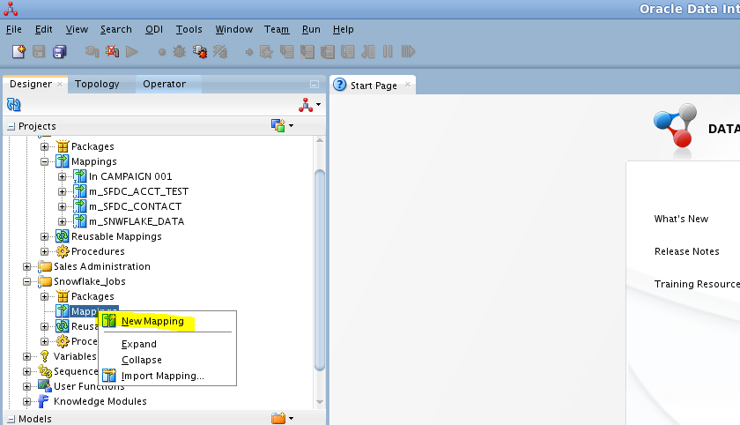Select the Snowflake_Jobs Packages node

click(x=92, y=296)
